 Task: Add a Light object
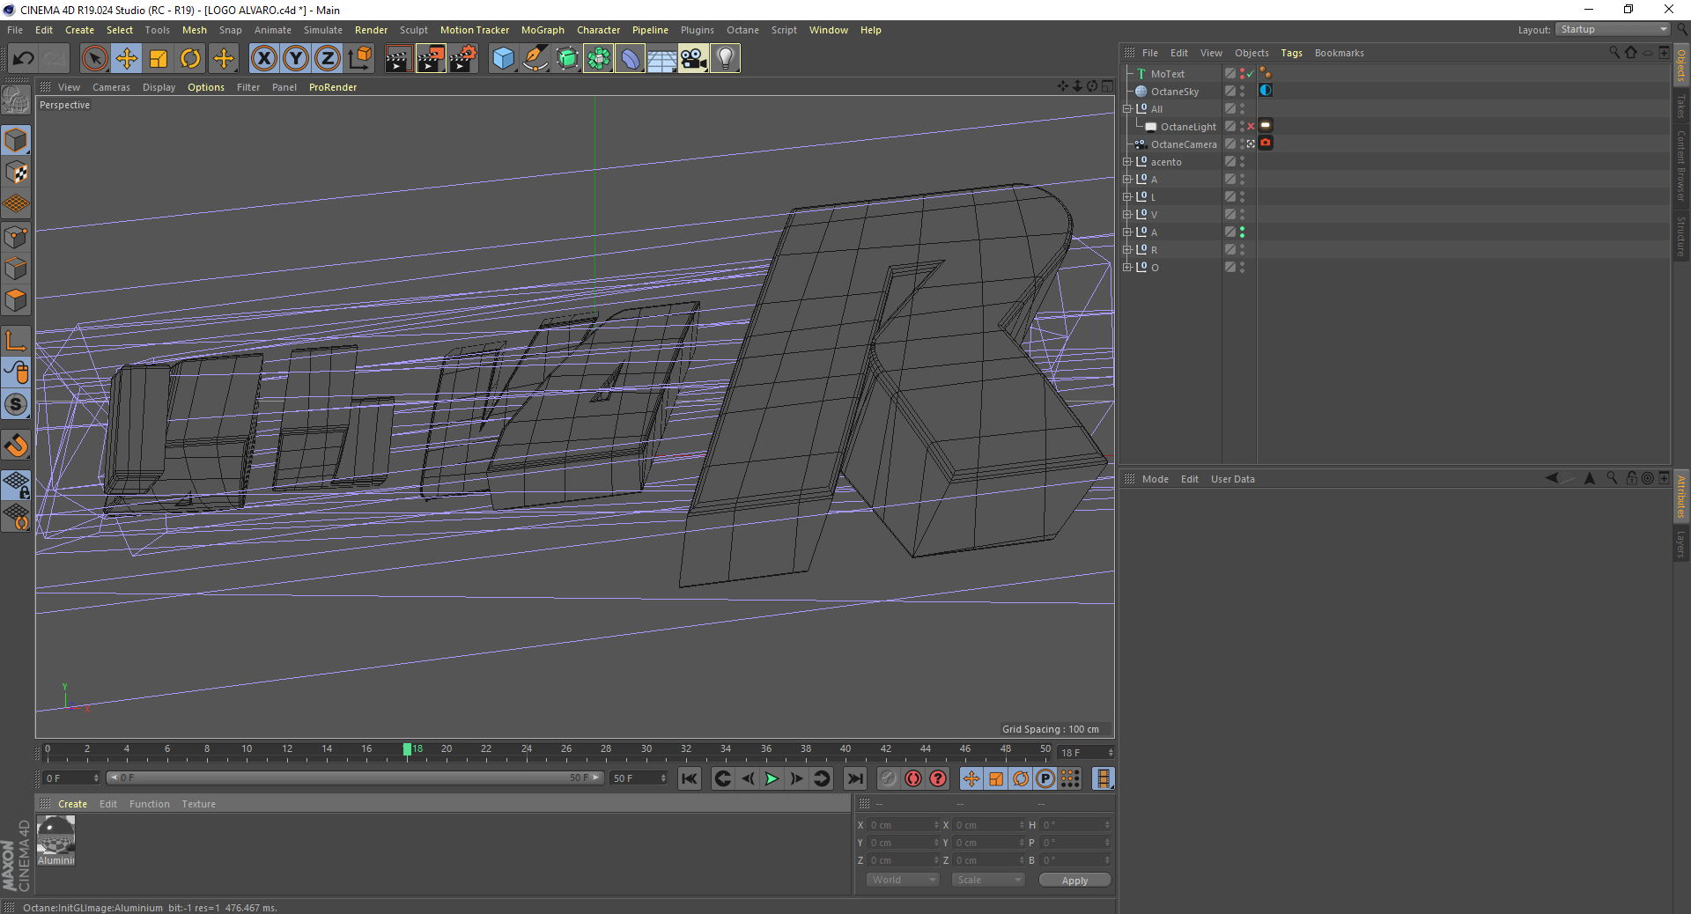tap(725, 59)
